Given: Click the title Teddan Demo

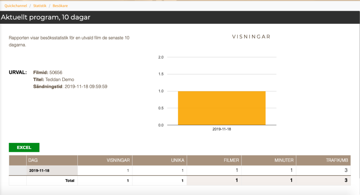Looking at the screenshot, I should (60, 80).
